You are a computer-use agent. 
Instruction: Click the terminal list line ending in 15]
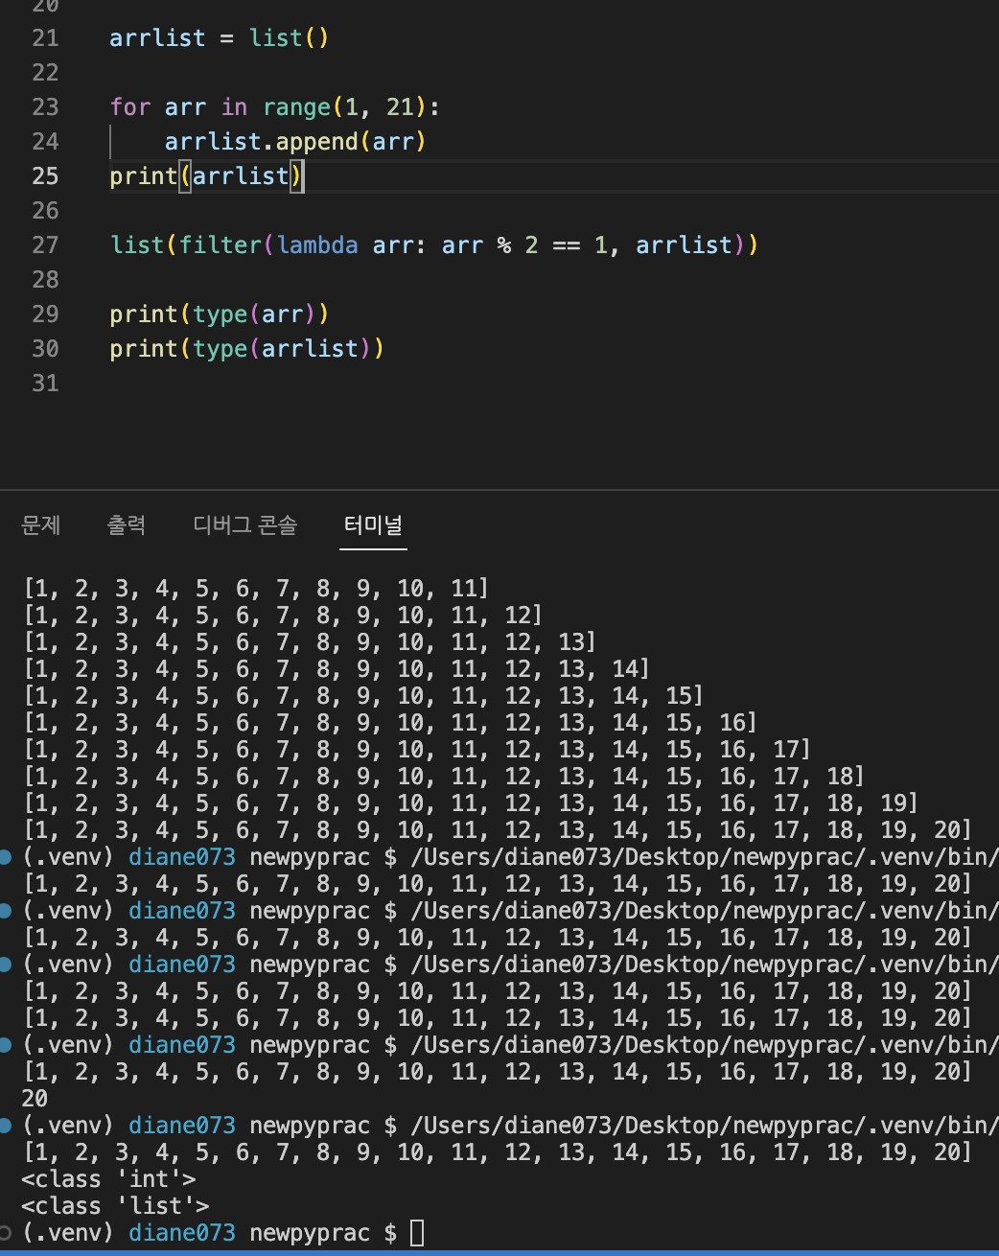point(363,696)
